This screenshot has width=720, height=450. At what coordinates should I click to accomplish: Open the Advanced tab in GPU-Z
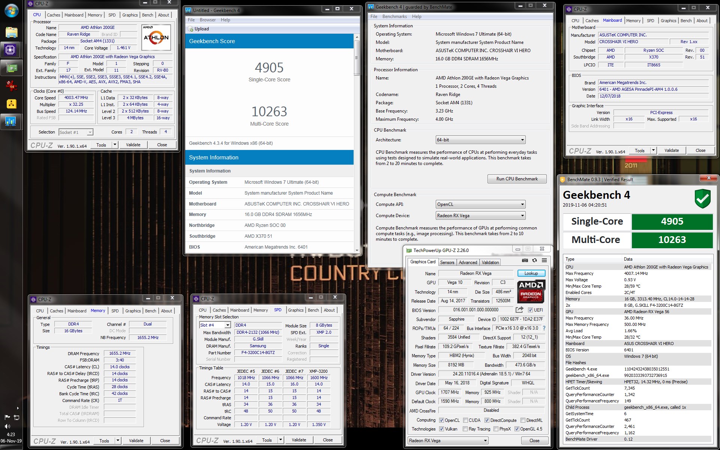click(468, 262)
